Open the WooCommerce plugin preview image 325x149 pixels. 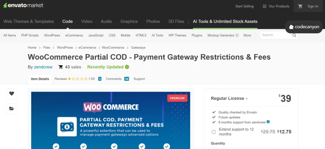110,120
